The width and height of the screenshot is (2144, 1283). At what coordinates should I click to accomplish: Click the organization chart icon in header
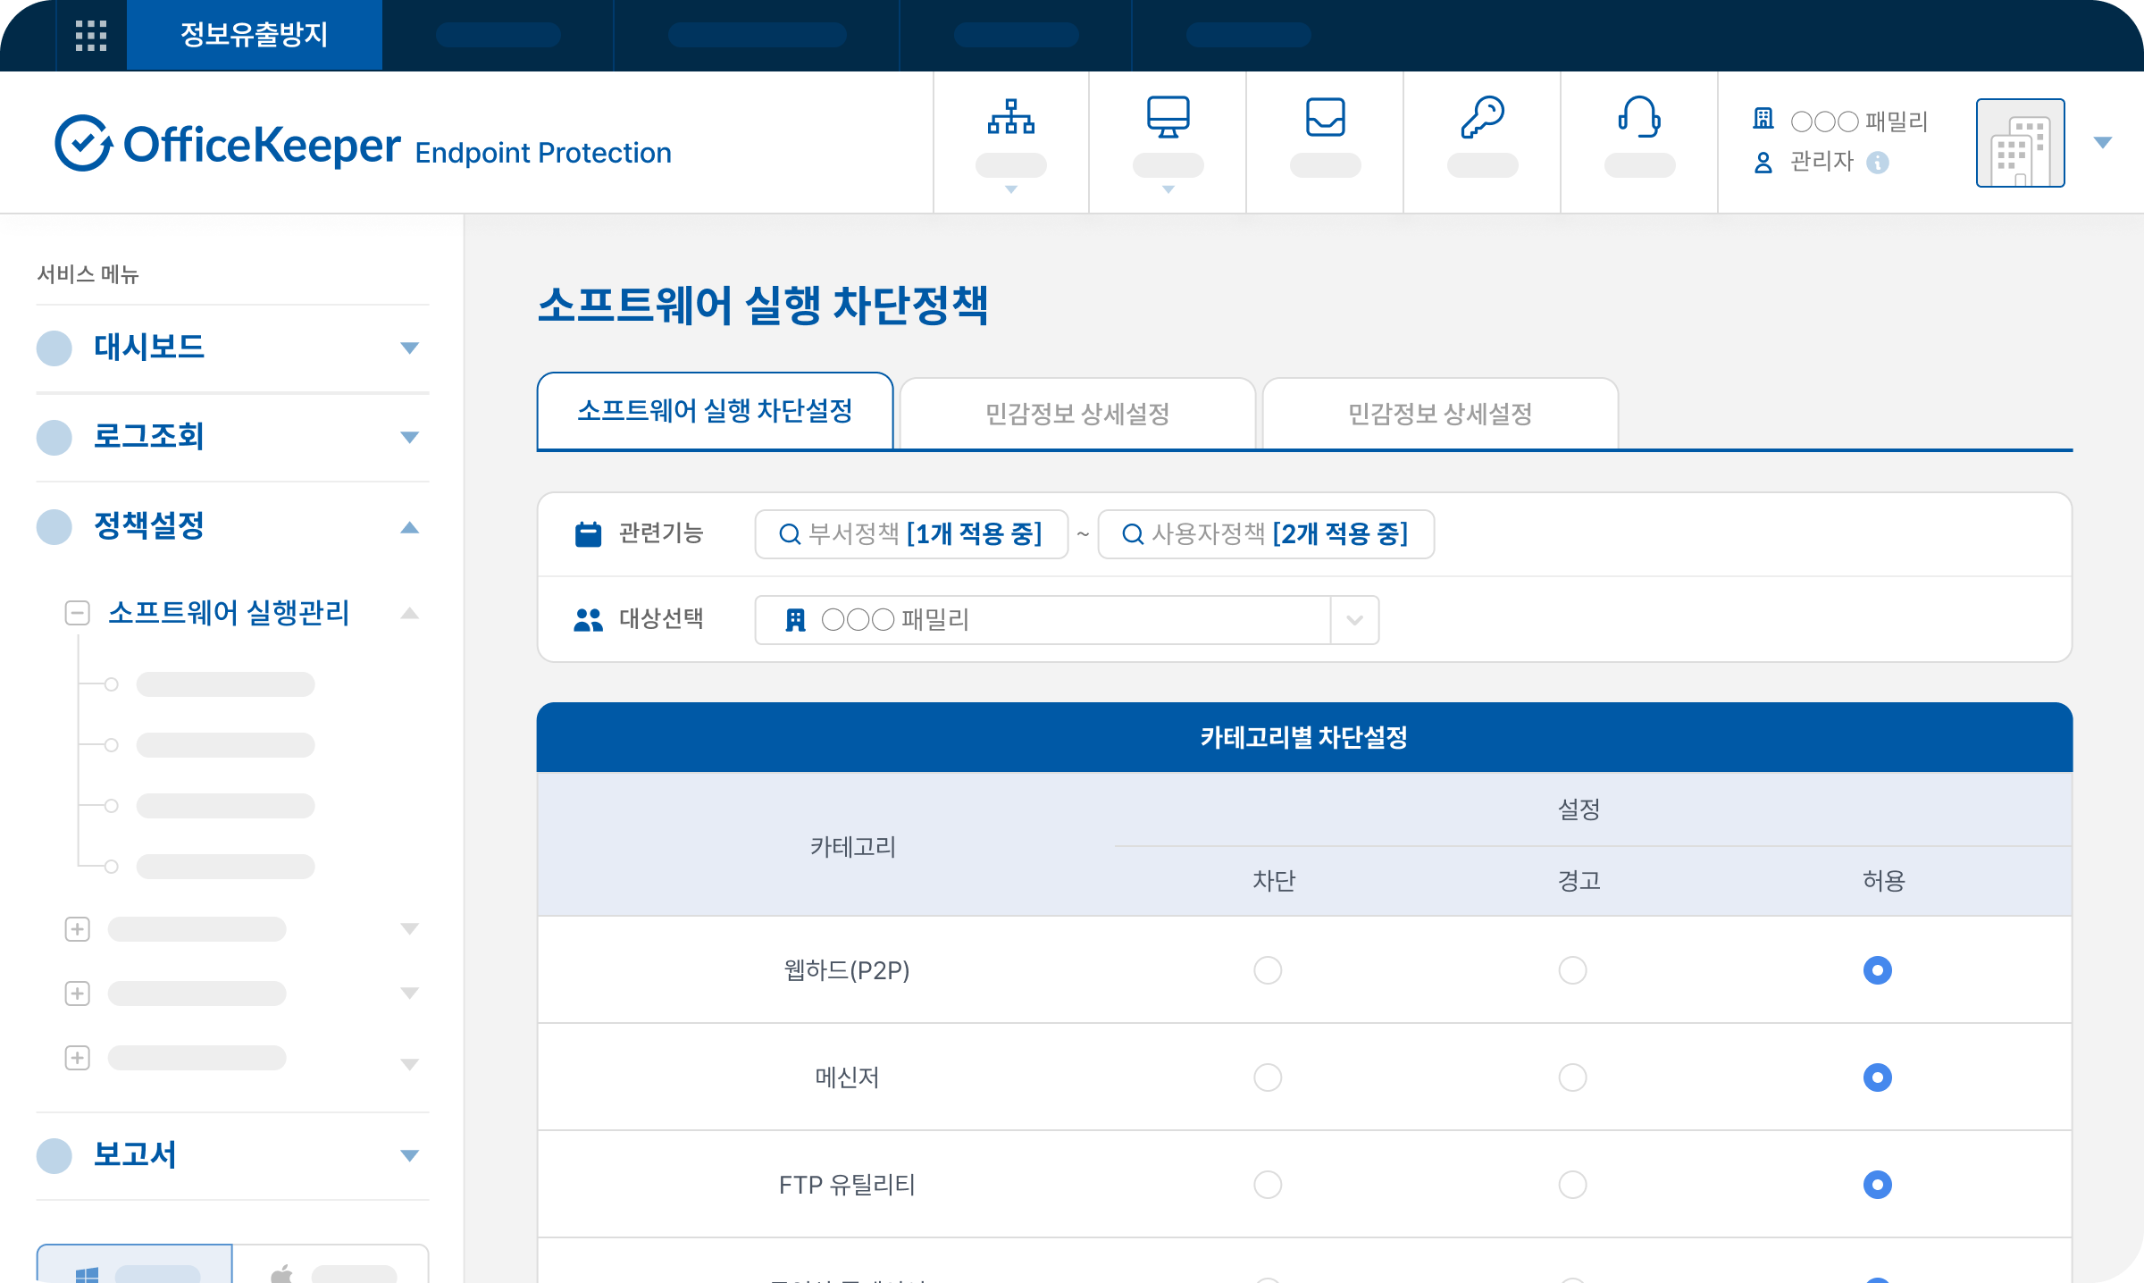[1010, 117]
